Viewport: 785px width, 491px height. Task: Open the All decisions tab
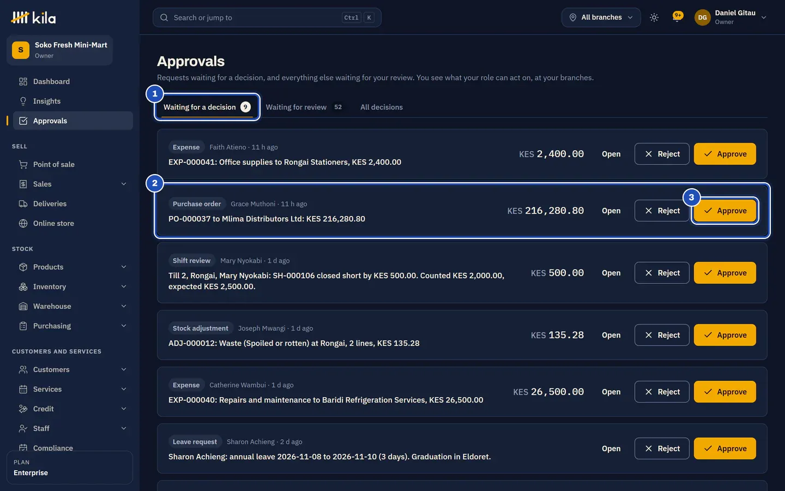pos(382,107)
